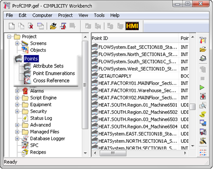This screenshot has height=169, width=213.
Task: Expand the Advanced folder
Action: pyautogui.click(x=17, y=125)
